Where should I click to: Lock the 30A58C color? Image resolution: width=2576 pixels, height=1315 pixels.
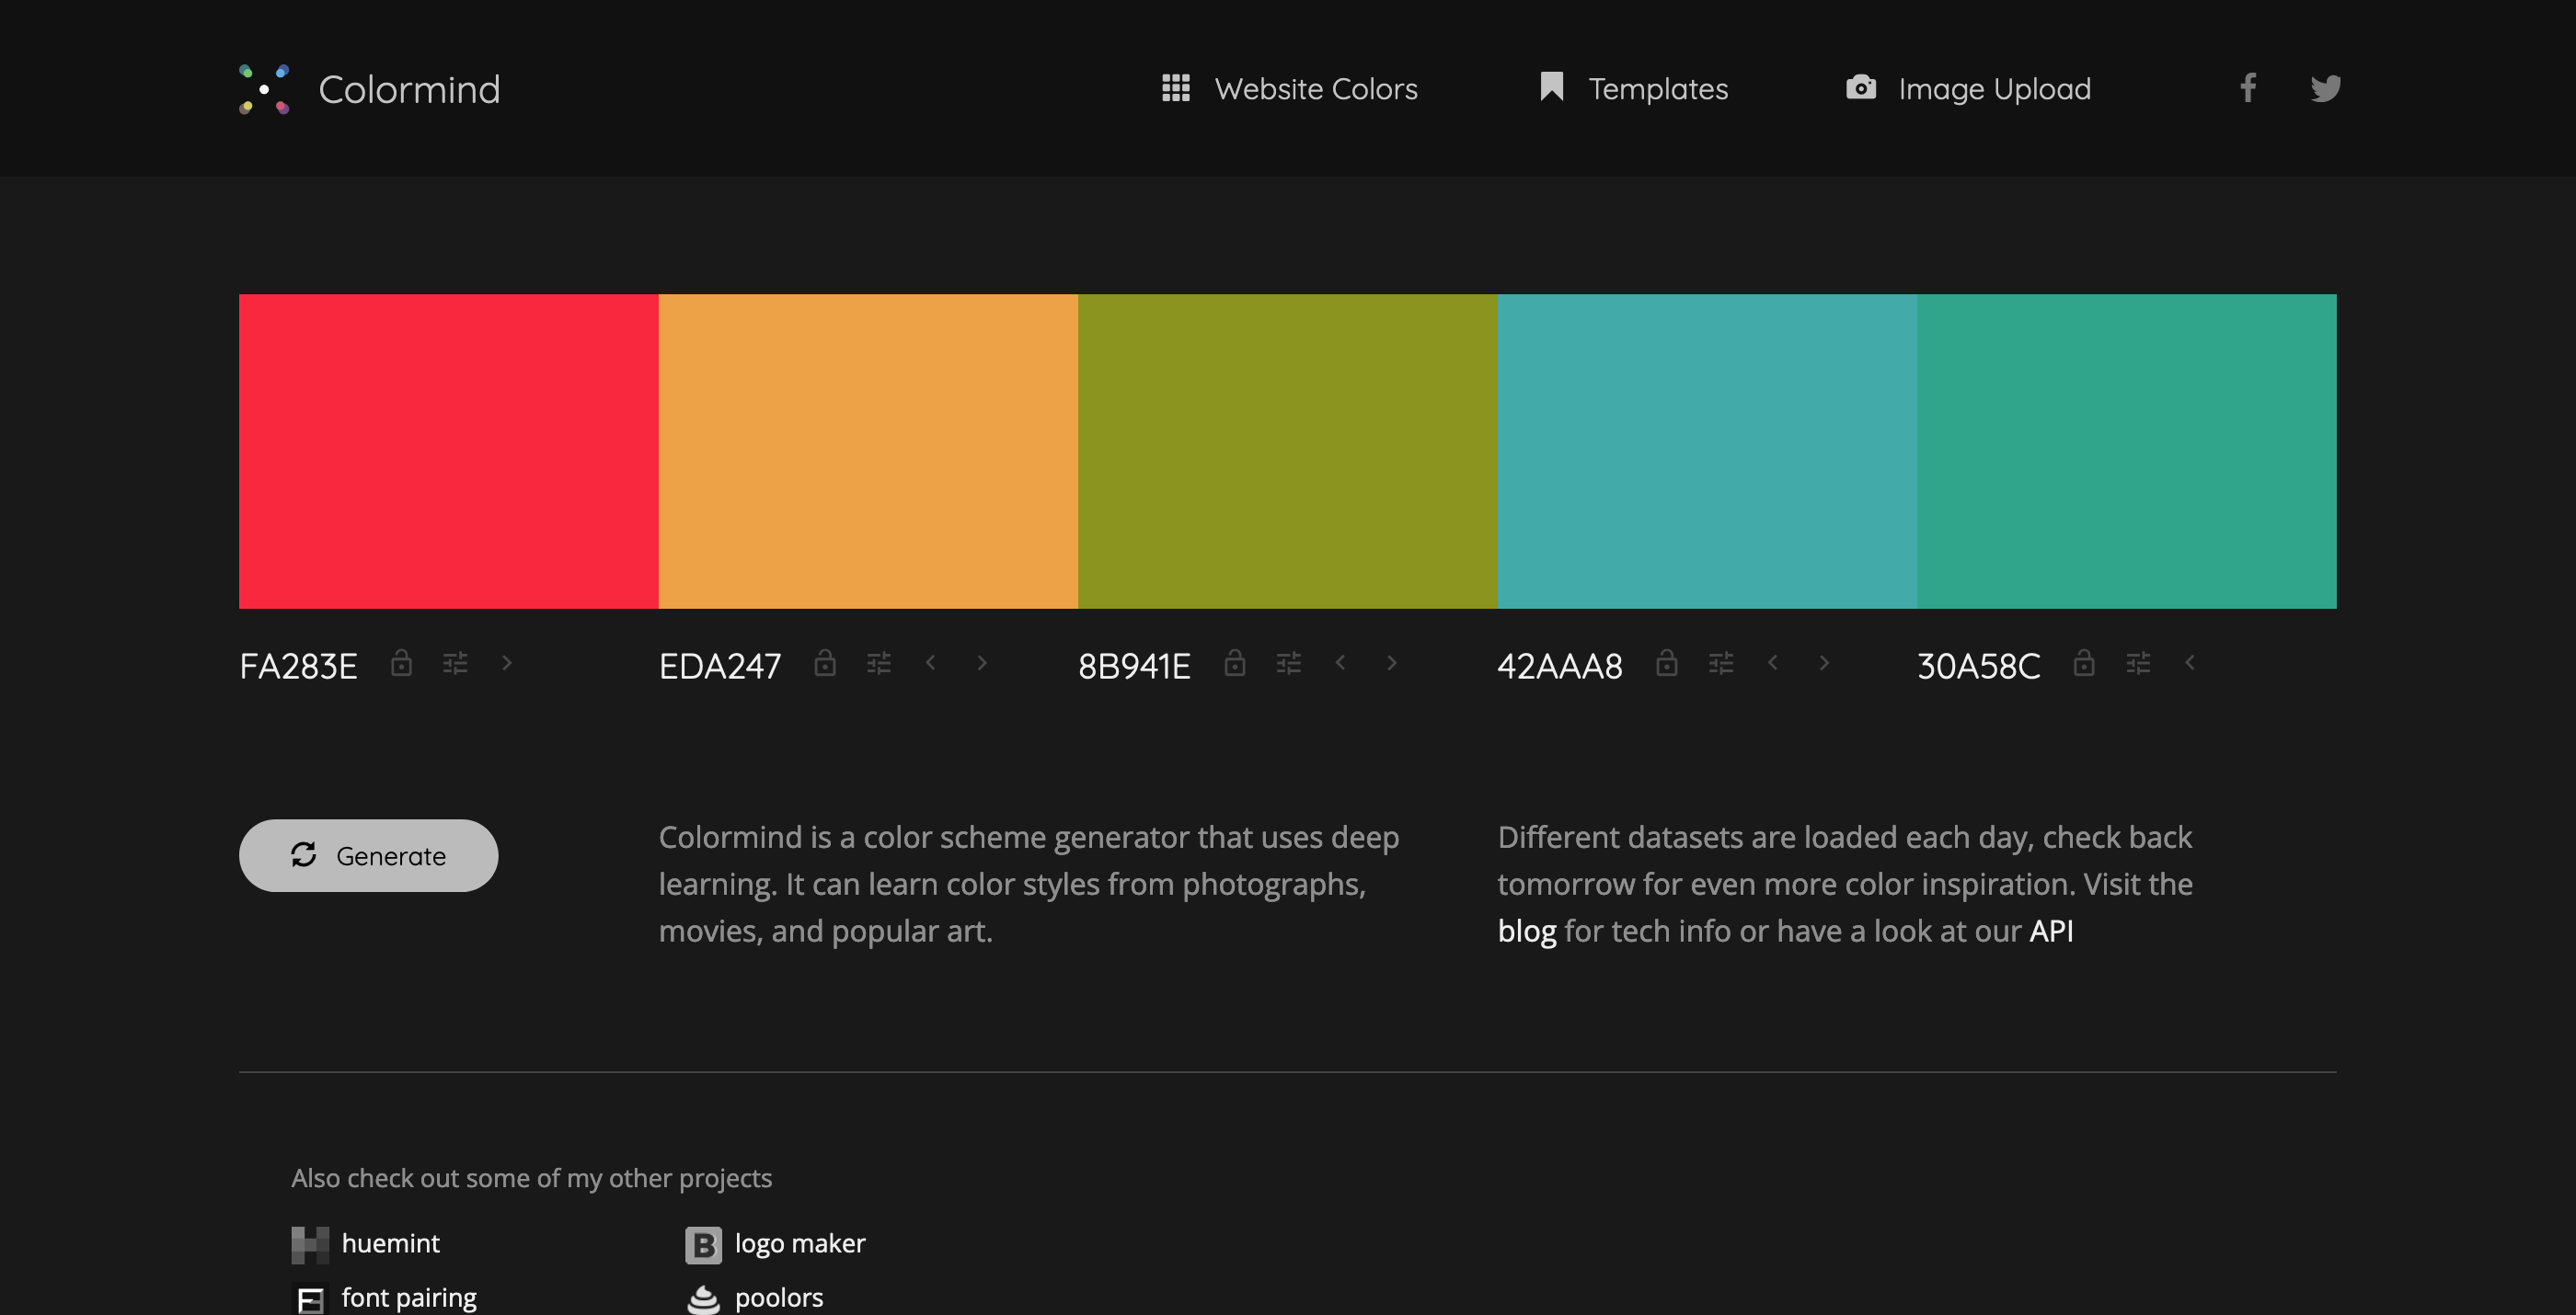click(2084, 662)
